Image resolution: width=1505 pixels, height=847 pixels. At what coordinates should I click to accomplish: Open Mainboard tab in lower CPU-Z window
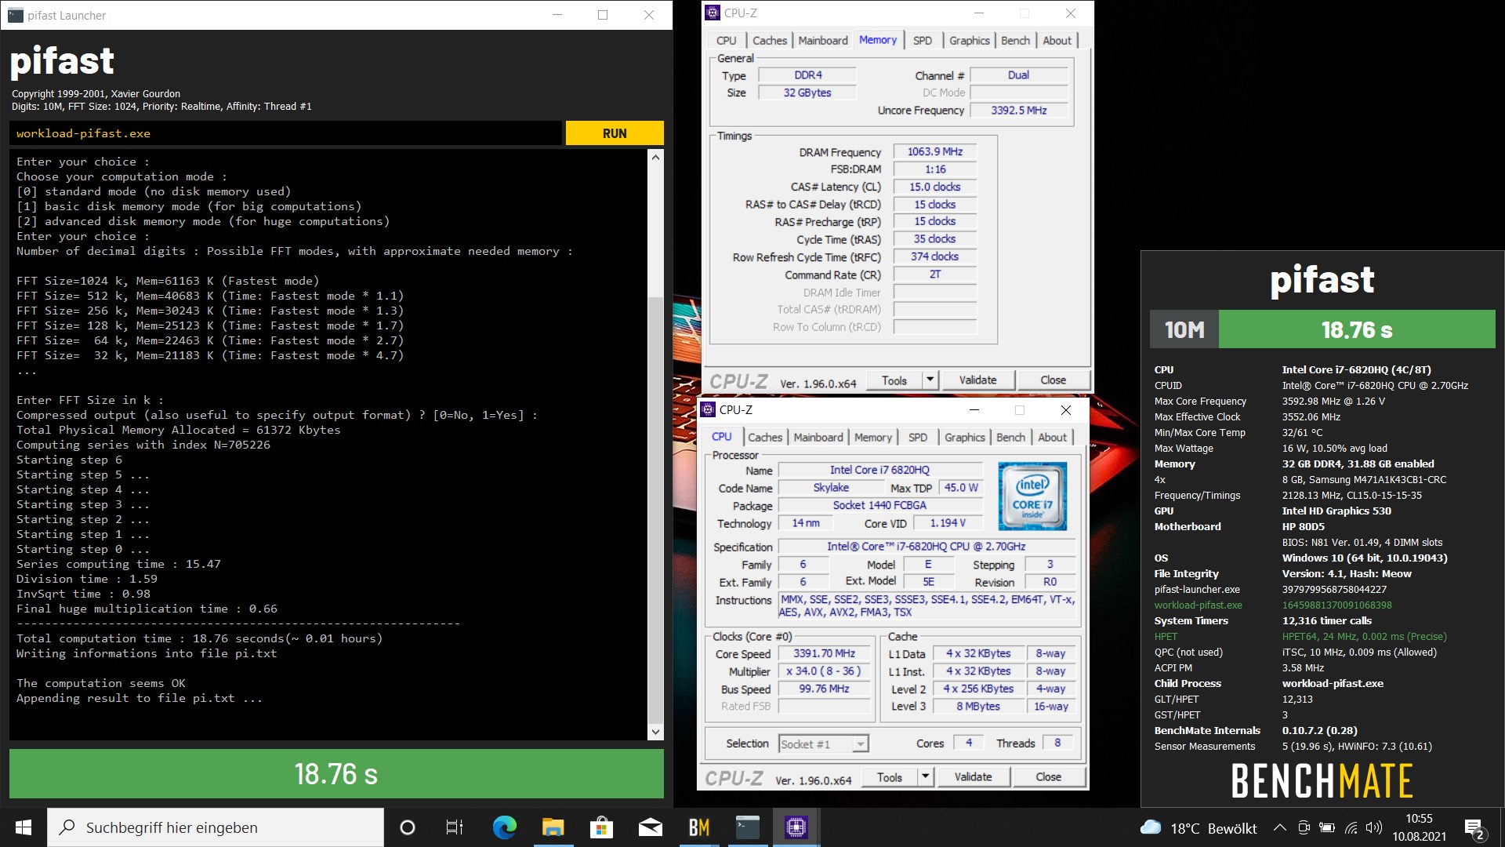pyautogui.click(x=818, y=438)
